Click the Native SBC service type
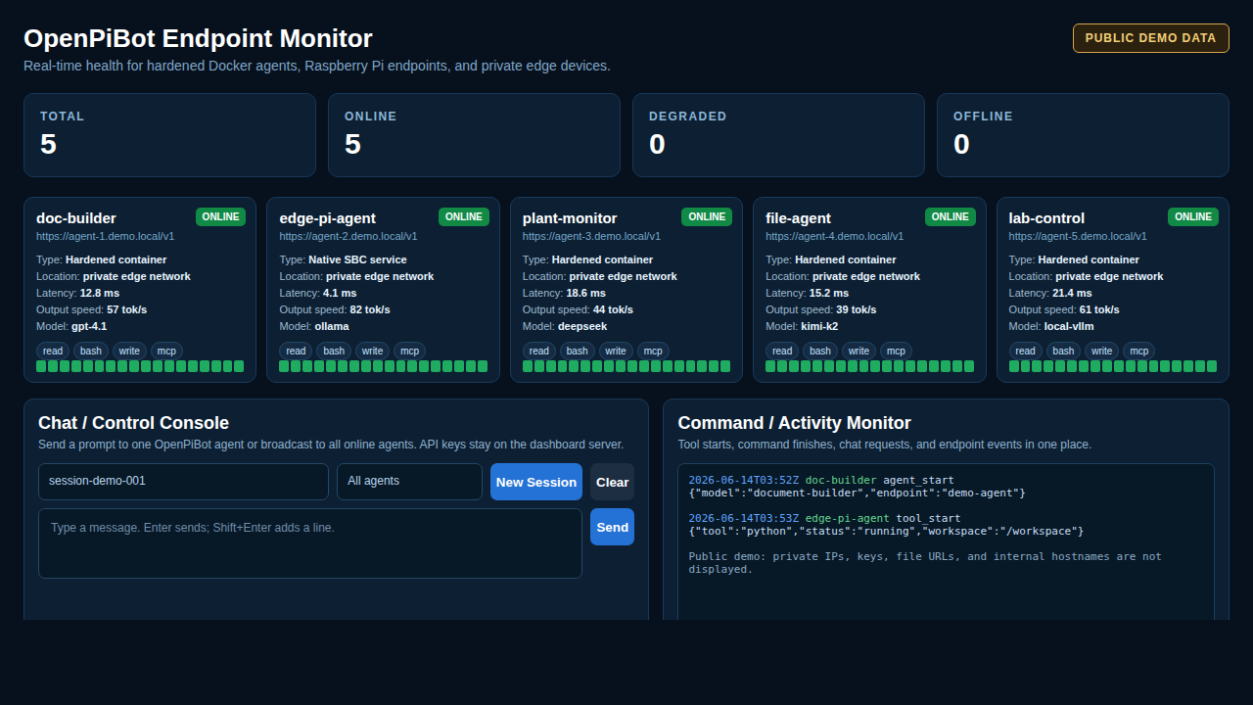 [x=357, y=259]
